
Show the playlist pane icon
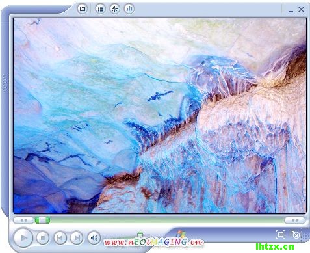[x=100, y=9]
